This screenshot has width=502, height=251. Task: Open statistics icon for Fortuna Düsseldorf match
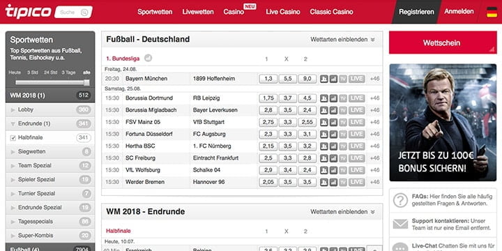coord(333,134)
